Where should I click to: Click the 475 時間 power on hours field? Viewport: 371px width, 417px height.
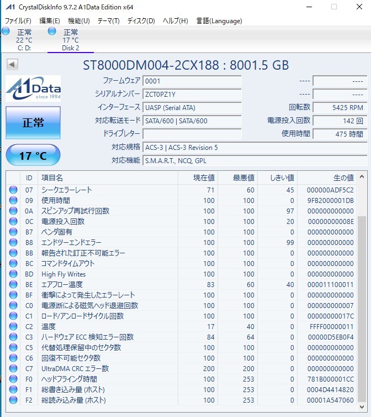point(340,134)
